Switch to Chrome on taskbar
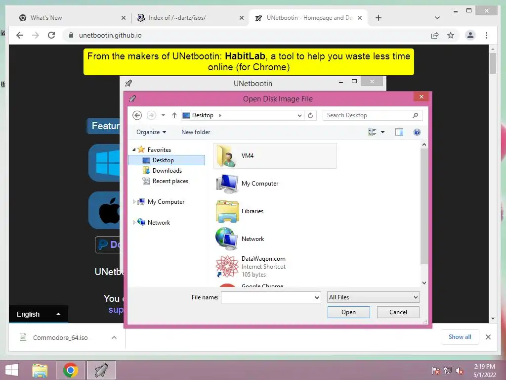The image size is (506, 380). (x=71, y=370)
